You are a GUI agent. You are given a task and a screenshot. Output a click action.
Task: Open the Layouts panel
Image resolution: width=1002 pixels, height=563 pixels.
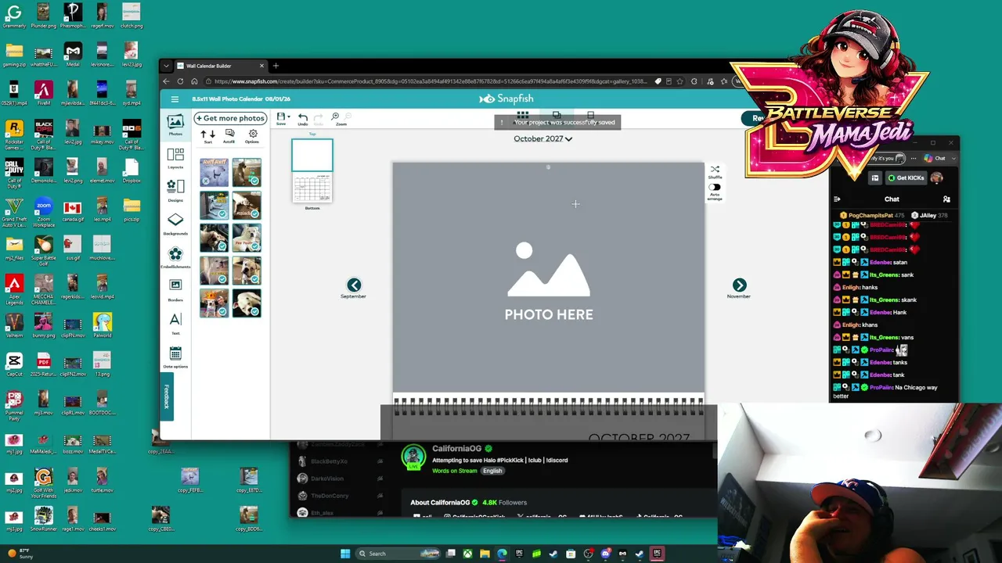(175, 158)
